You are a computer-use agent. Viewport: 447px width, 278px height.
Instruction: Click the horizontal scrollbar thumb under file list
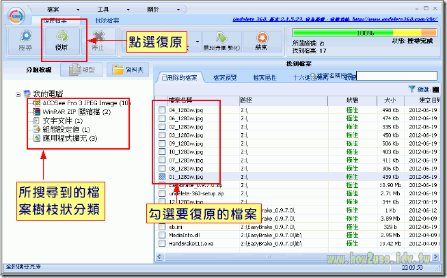coord(269,256)
